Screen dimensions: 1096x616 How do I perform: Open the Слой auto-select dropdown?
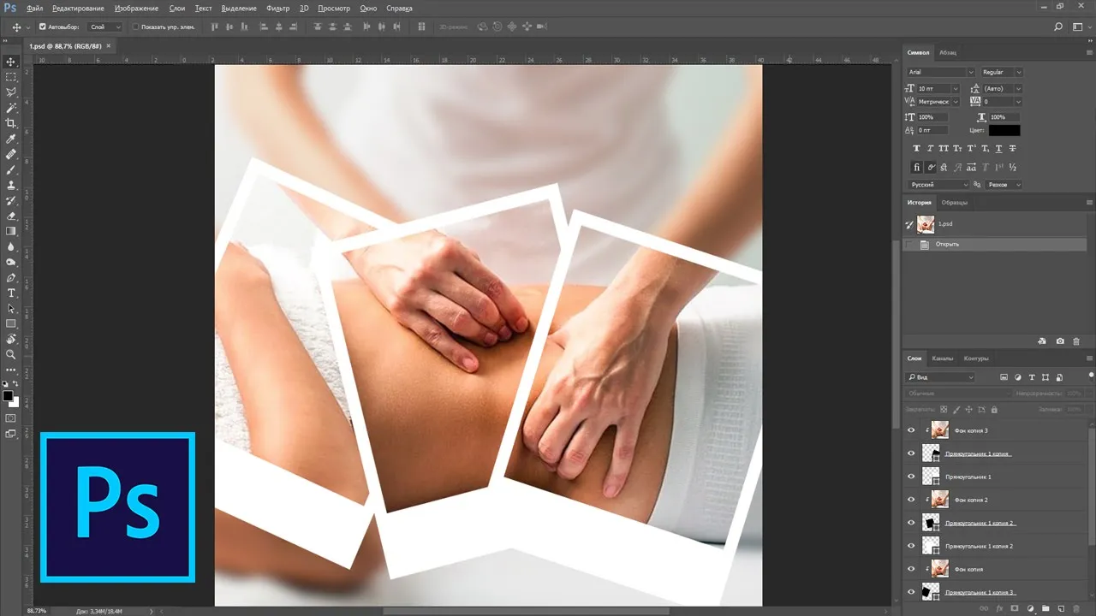[105, 27]
